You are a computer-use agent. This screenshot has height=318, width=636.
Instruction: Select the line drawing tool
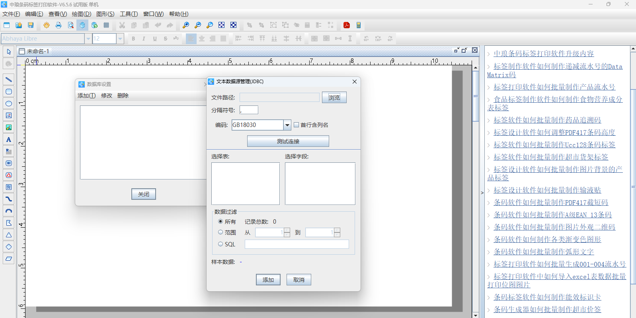8,80
